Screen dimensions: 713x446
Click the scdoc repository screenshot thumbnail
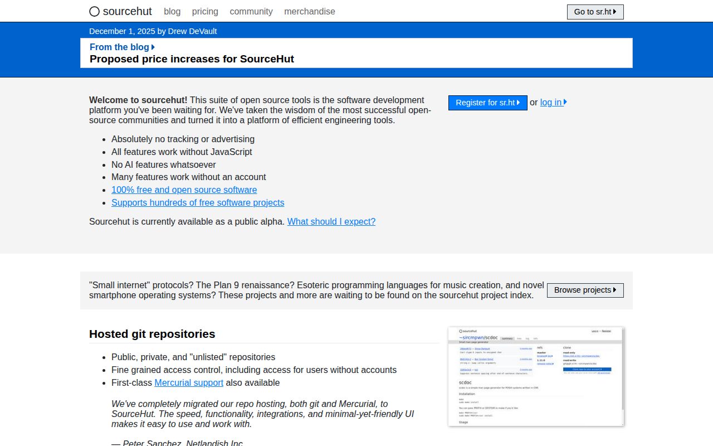(535, 376)
